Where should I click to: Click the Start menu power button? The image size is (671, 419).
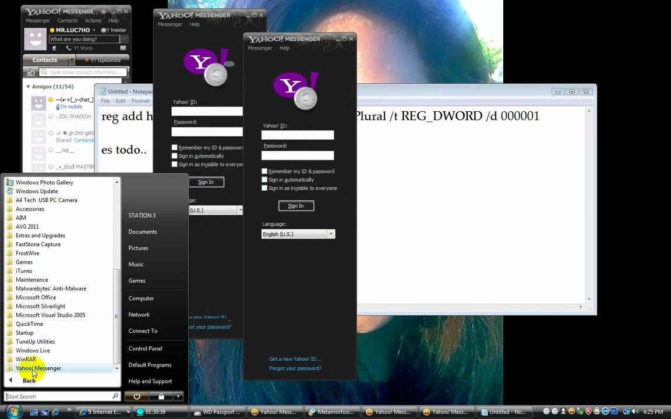(x=136, y=396)
